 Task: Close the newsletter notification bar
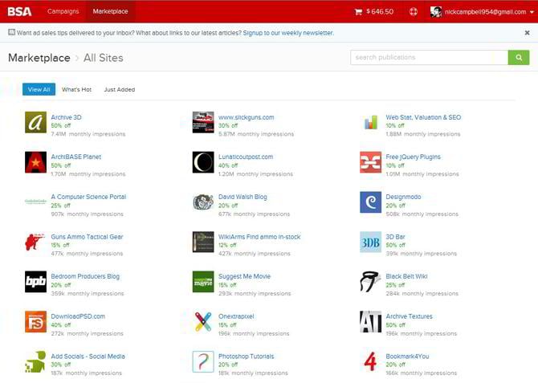(527, 33)
